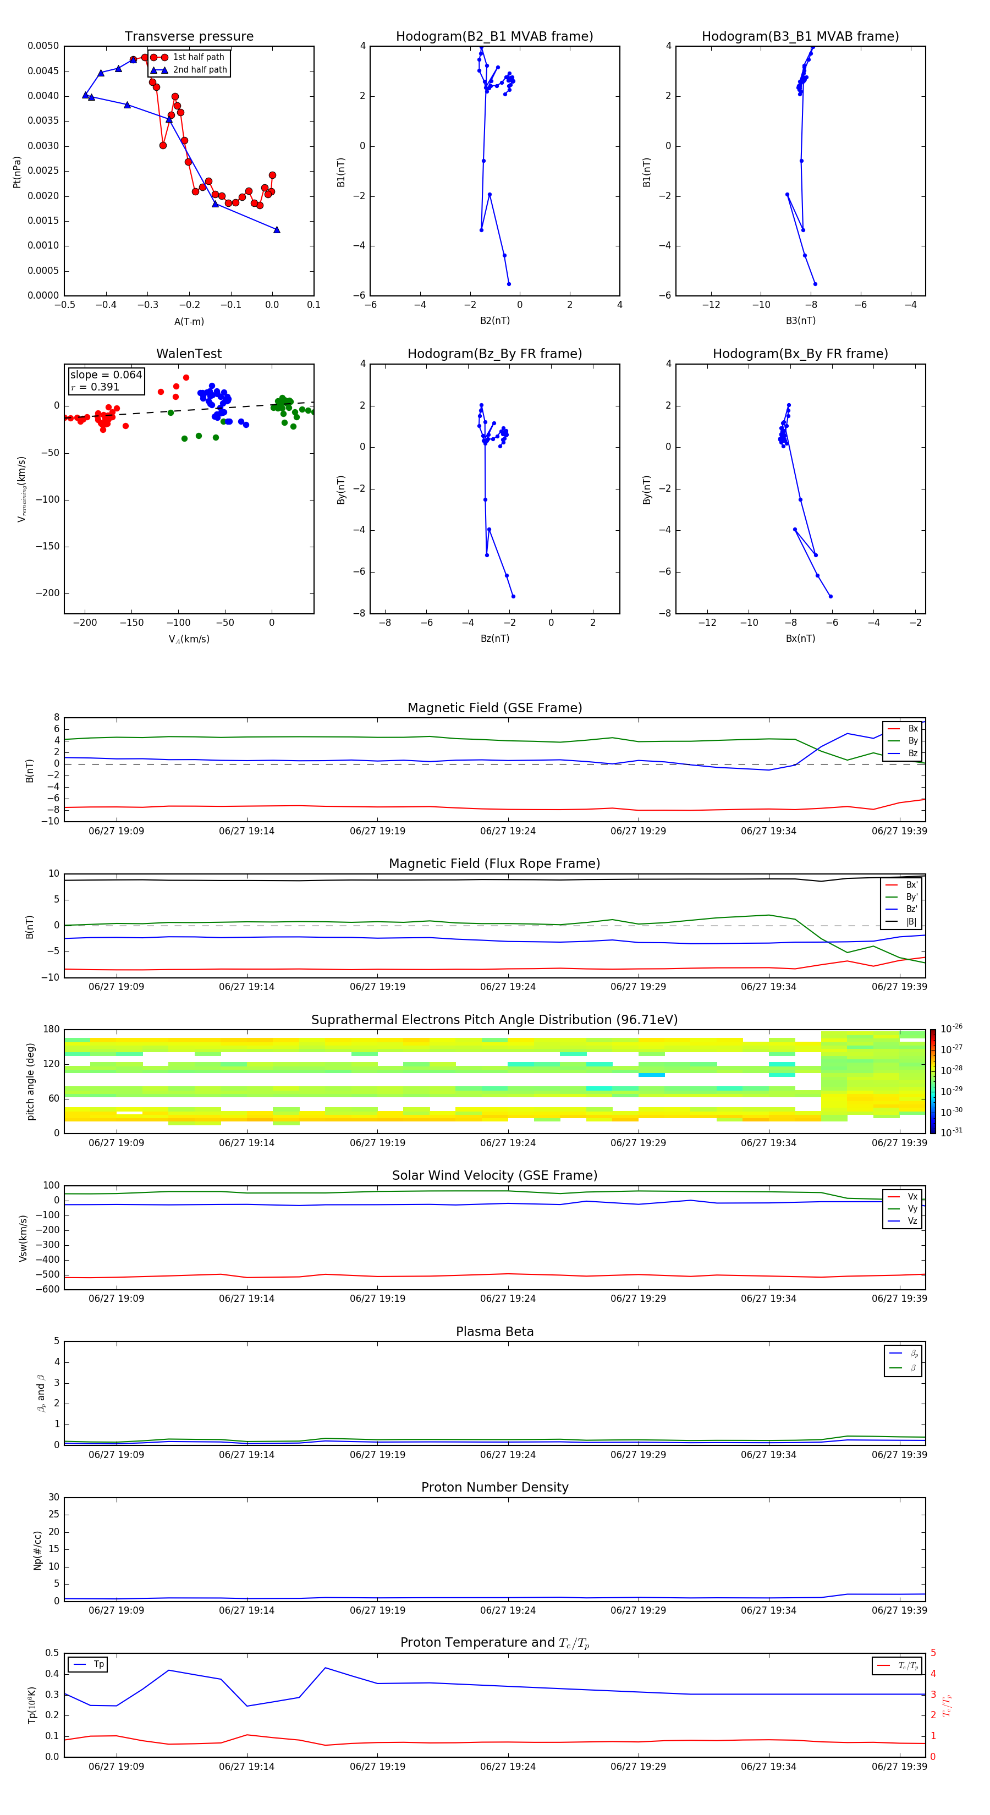Click '06/27 19:09' tick under GSE Magnetic Field panel
This screenshot has height=1815, width=990.
click(x=116, y=832)
